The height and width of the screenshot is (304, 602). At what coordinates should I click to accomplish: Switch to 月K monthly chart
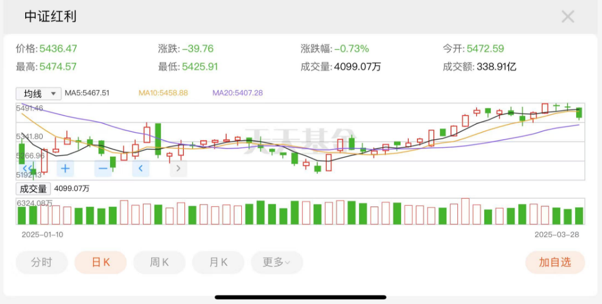218,262
